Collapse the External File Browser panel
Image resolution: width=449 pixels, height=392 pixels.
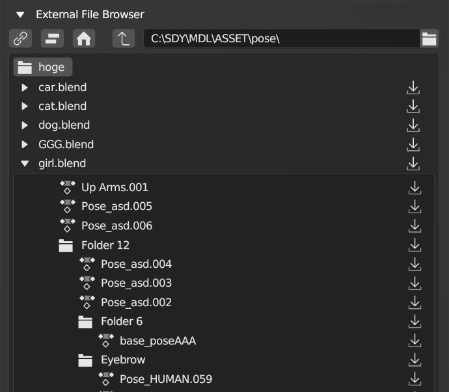point(20,14)
